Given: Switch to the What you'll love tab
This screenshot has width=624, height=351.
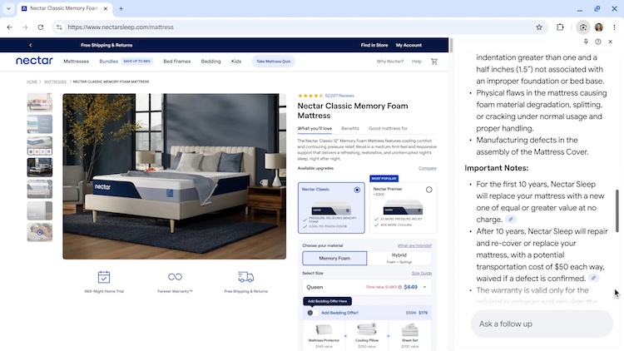Looking at the screenshot, I should click(x=314, y=128).
